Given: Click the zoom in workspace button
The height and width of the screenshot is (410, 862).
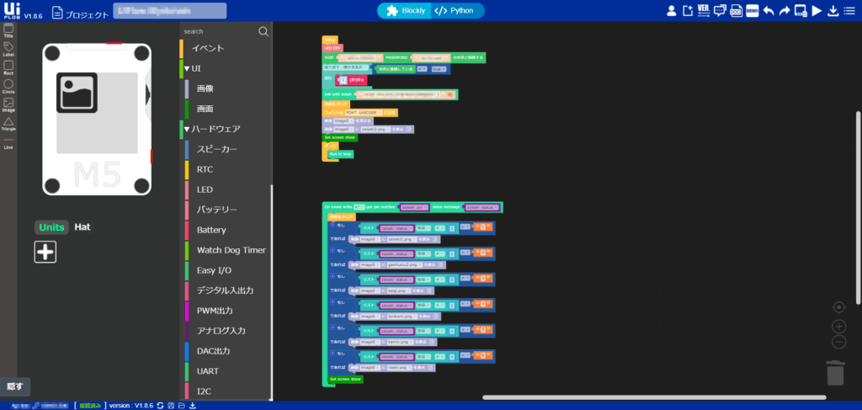Looking at the screenshot, I should coord(838,326).
